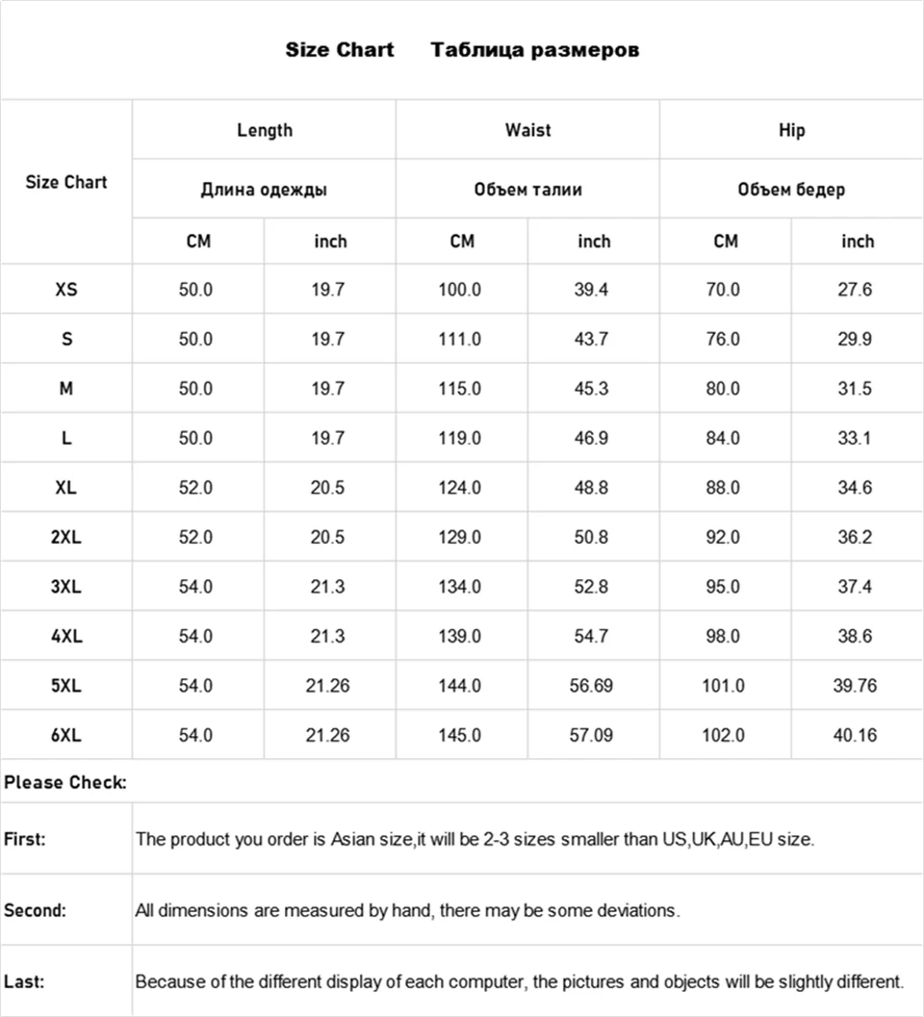Select the 2XL size row label

pos(66,537)
